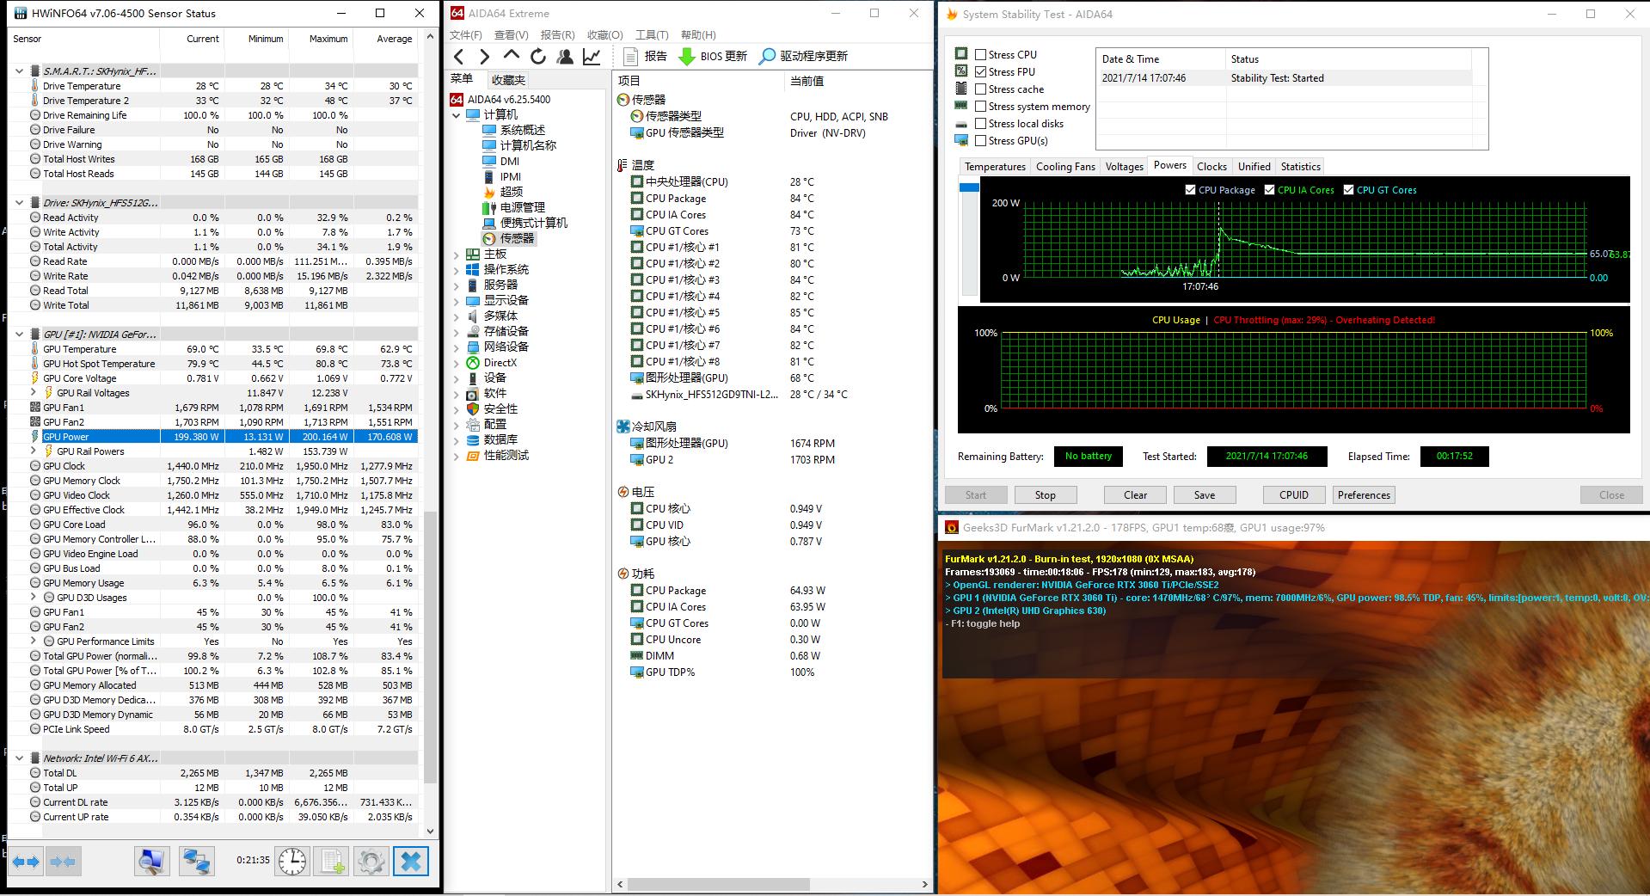This screenshot has width=1650, height=896.
Task: Click the refresh icon in AIDA64 toolbar
Action: click(x=538, y=57)
